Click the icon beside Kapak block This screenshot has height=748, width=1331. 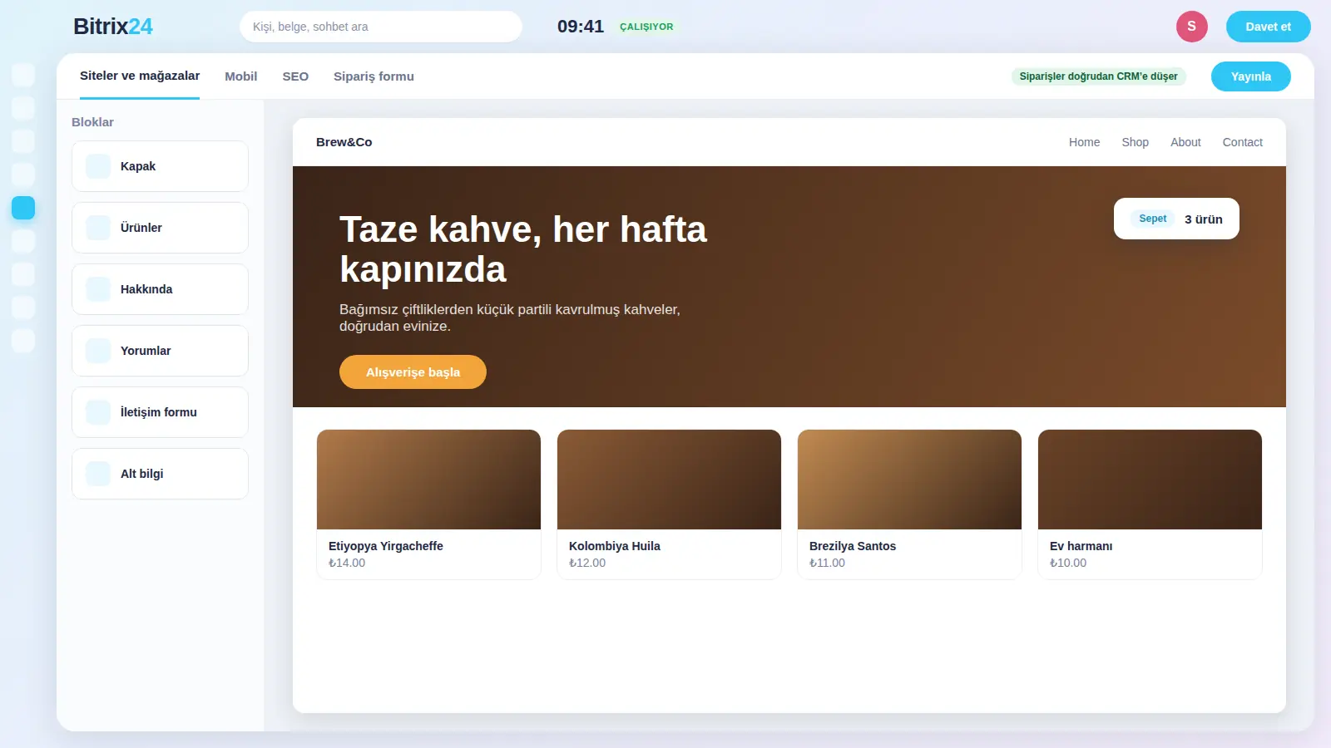point(98,166)
